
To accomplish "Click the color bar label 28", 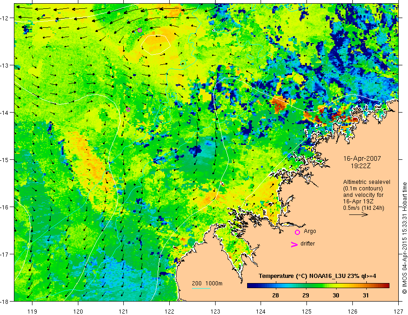I will pos(275,295).
